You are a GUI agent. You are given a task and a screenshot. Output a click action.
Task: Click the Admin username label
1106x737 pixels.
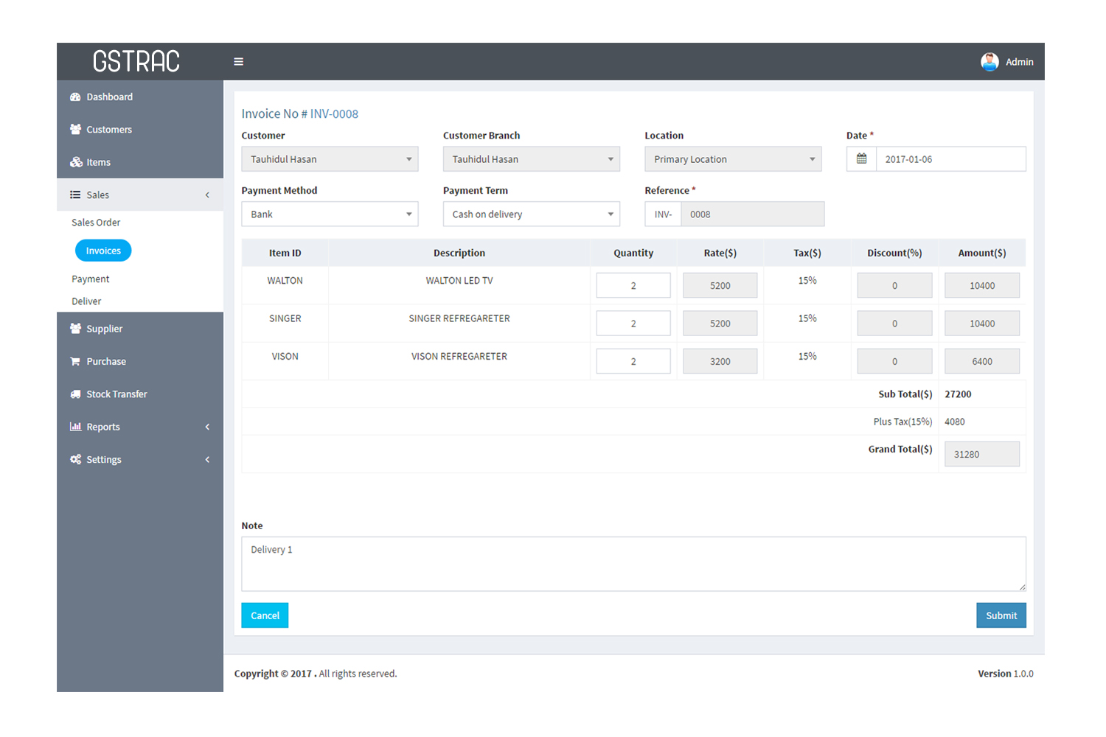tap(1020, 62)
